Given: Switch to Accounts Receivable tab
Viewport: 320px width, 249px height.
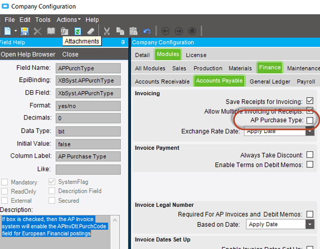Looking at the screenshot, I should pos(162,82).
